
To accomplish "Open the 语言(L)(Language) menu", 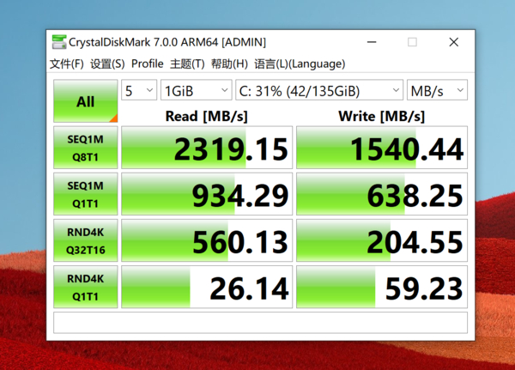I will (x=300, y=64).
